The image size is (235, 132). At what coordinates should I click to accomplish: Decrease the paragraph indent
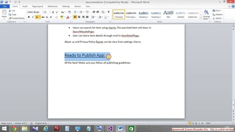[94, 12]
